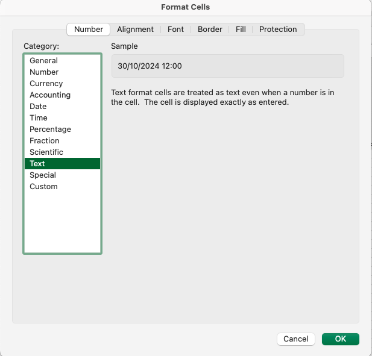Pick Currency from the Category list
Image resolution: width=372 pixels, height=356 pixels.
pyautogui.click(x=46, y=84)
